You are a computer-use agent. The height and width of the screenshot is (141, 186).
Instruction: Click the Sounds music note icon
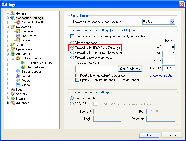pos(18,76)
